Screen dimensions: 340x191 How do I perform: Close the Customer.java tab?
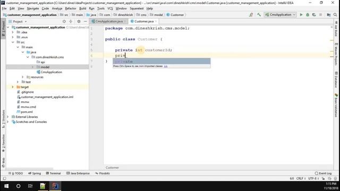(156, 21)
